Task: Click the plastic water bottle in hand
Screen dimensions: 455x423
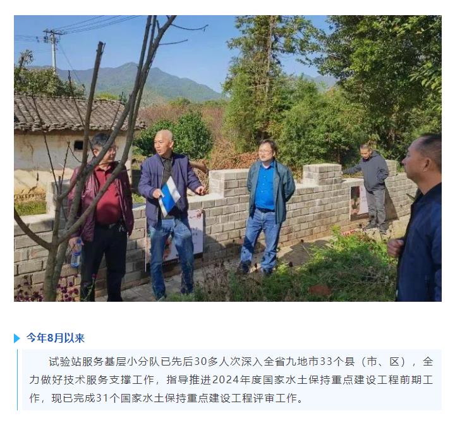Action: (76, 253)
